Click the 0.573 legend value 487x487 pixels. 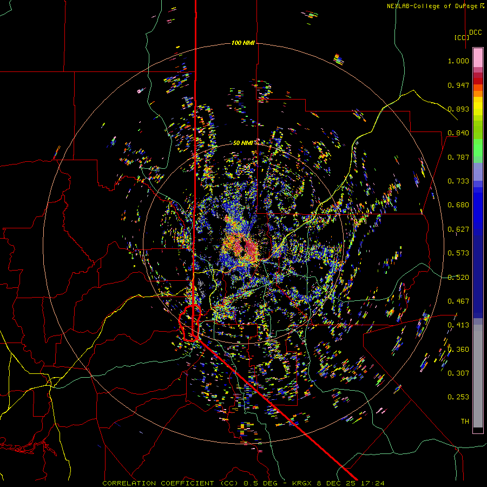[458, 253]
